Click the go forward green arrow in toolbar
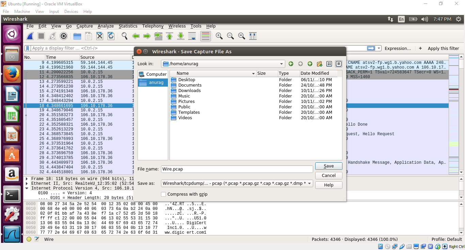 [x=147, y=36]
